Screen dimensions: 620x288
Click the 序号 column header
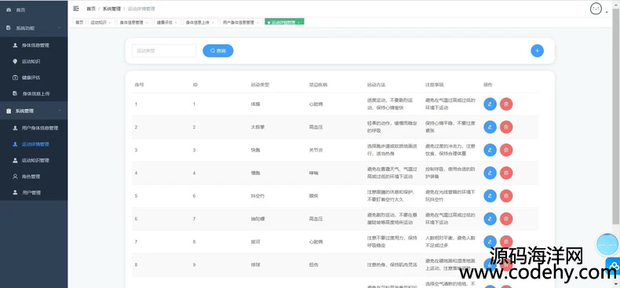(x=139, y=85)
